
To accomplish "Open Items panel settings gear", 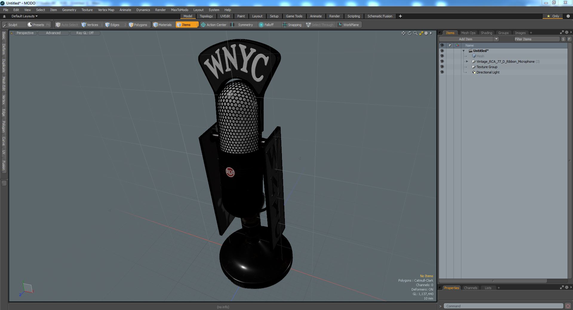I will click(x=567, y=32).
